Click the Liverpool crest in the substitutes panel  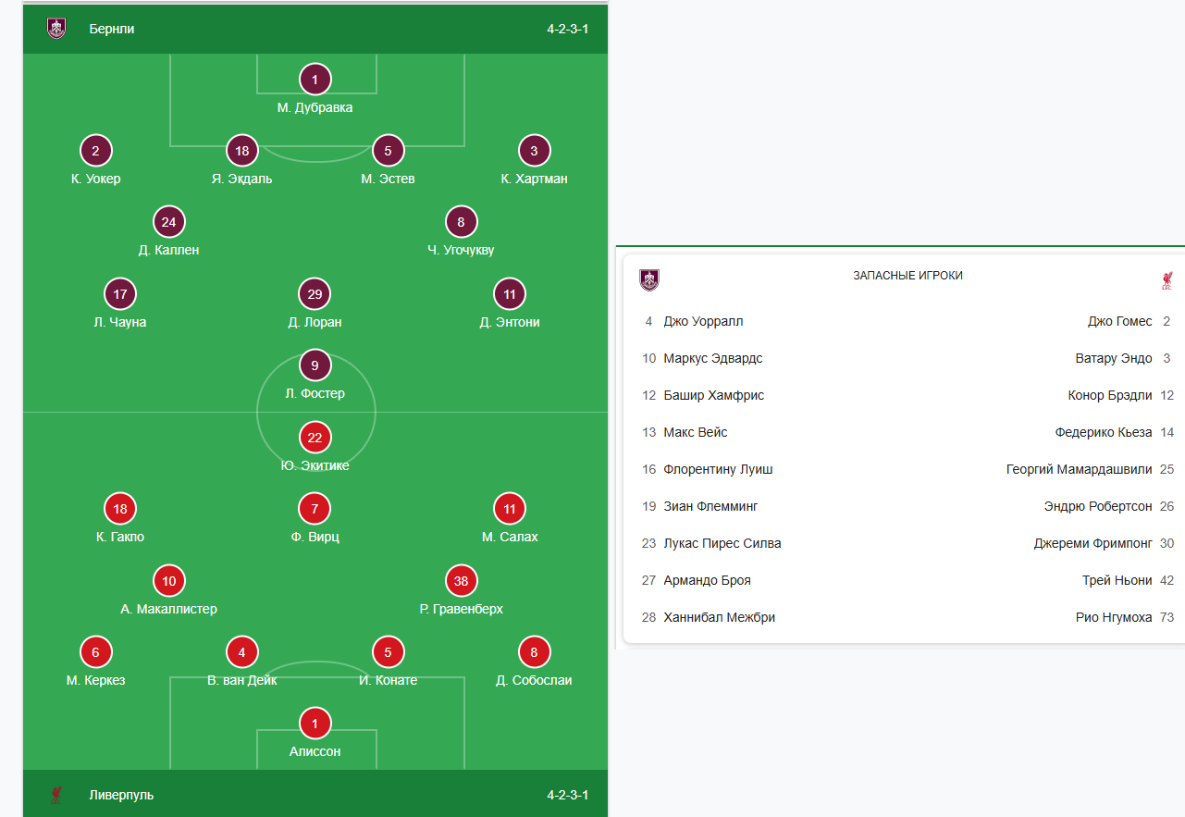click(x=1166, y=280)
